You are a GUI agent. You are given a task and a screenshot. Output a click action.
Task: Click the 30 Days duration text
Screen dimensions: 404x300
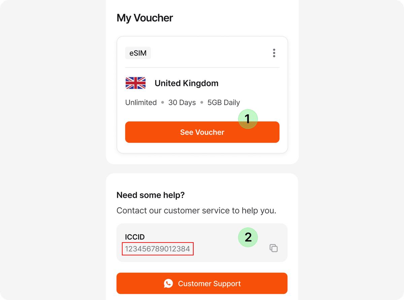(x=182, y=102)
